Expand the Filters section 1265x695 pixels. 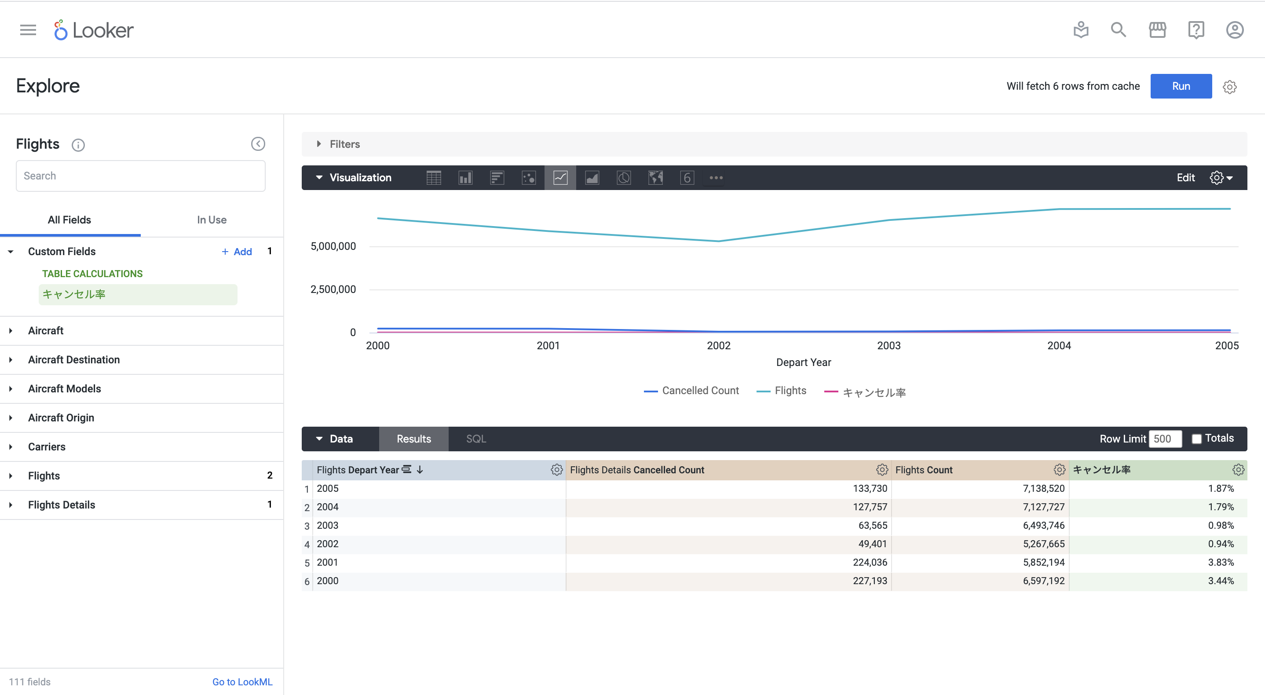coord(339,144)
